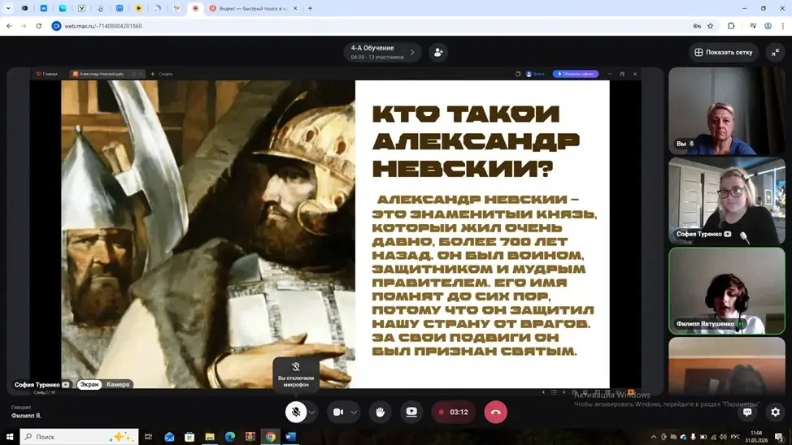The width and height of the screenshot is (792, 445).
Task: Add participant to the call
Action: (x=438, y=53)
